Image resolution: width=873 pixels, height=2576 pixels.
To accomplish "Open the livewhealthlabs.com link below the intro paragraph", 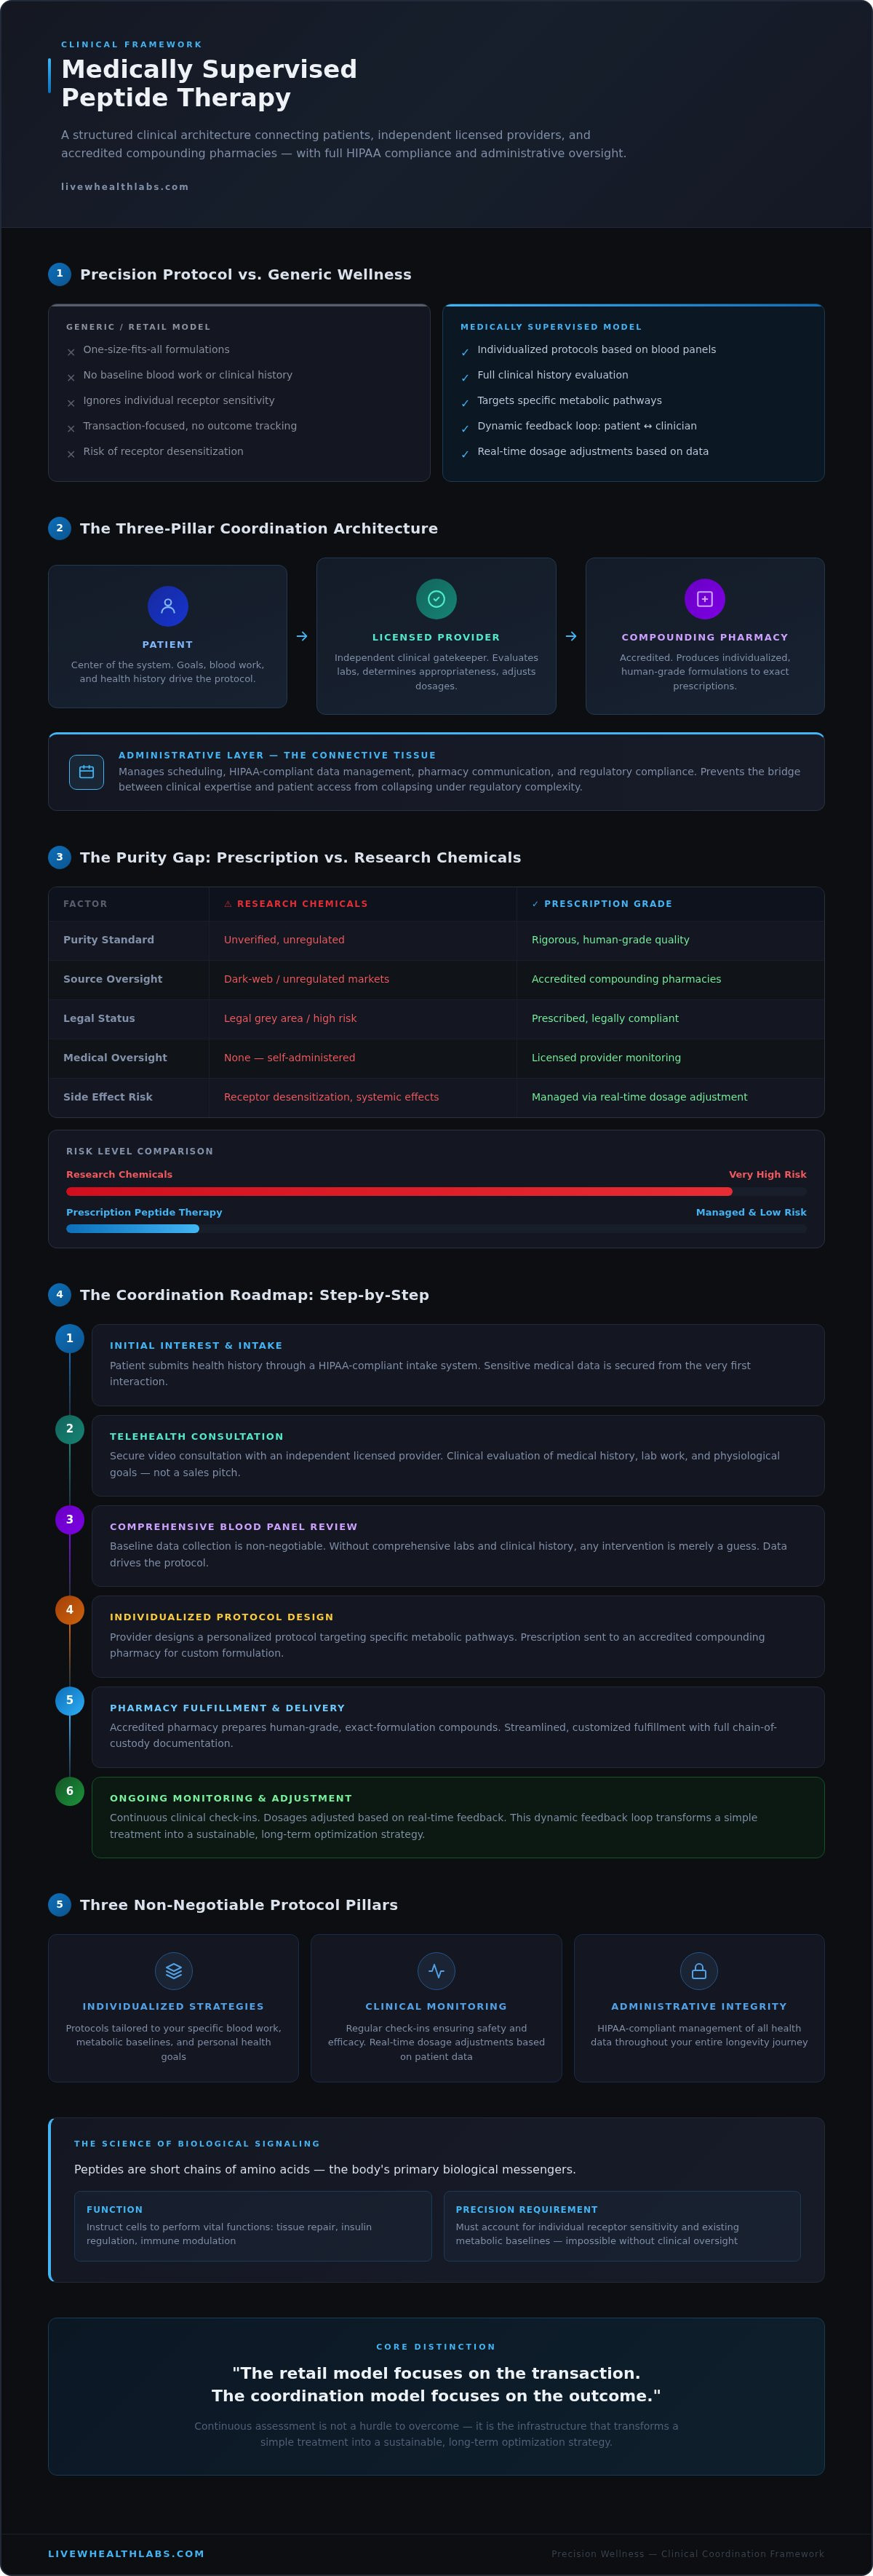I will click(x=125, y=187).
